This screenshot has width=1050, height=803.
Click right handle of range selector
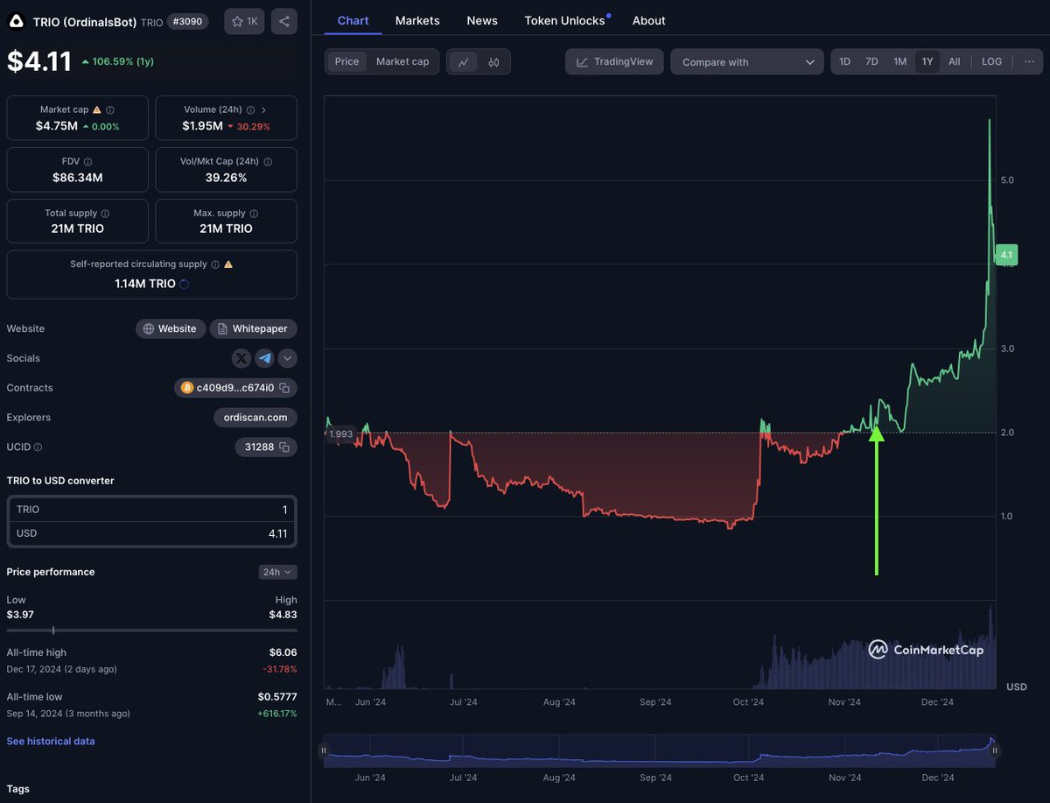(995, 750)
